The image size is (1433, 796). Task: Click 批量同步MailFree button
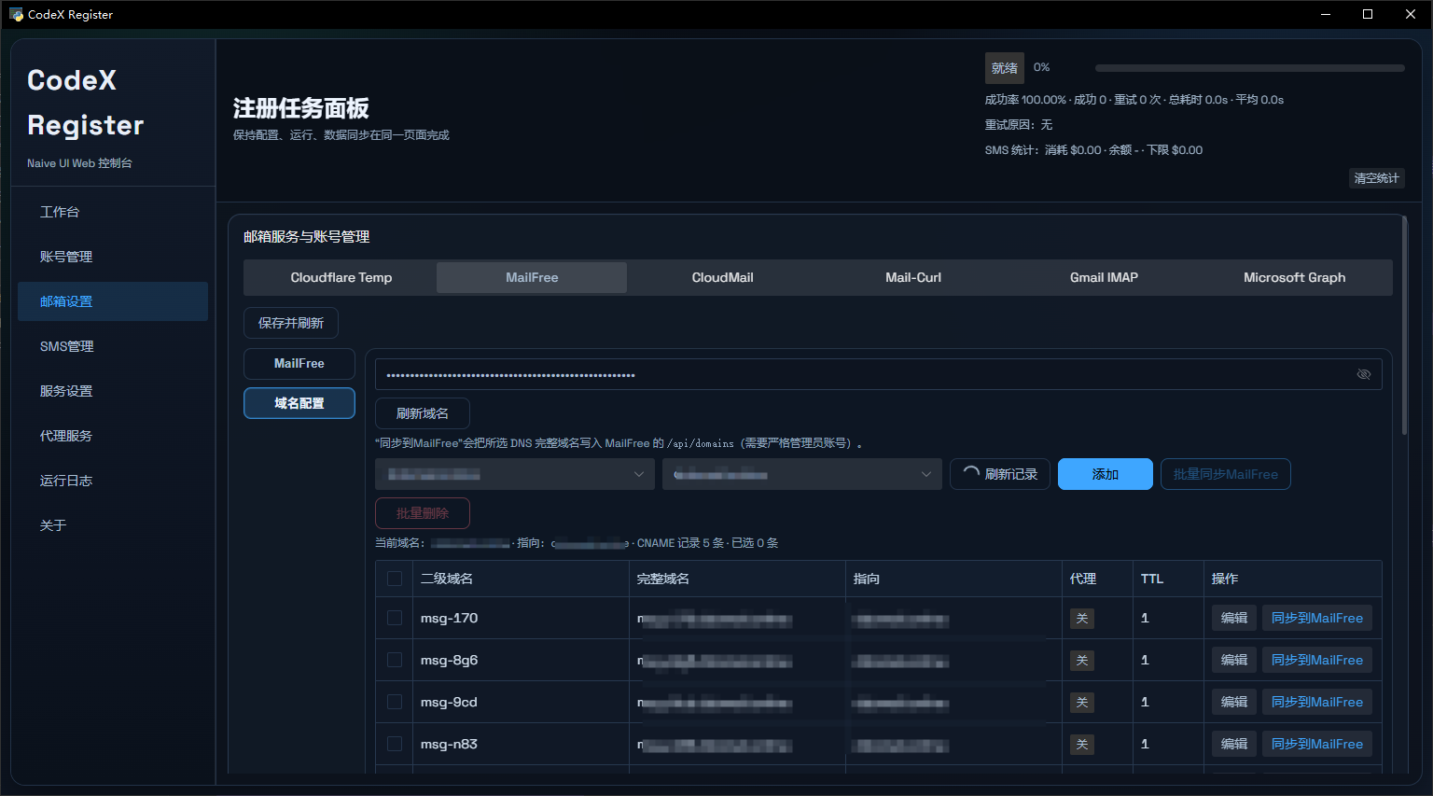pos(1226,474)
